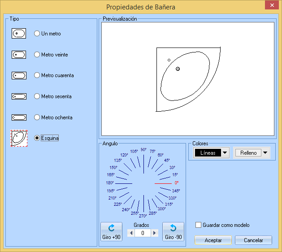Open the Relleno color dropdown arrow
This screenshot has width=282, height=252.
pyautogui.click(x=266, y=153)
